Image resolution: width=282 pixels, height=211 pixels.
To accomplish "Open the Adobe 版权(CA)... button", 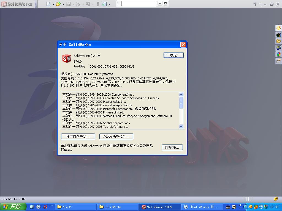I will click(x=116, y=136).
